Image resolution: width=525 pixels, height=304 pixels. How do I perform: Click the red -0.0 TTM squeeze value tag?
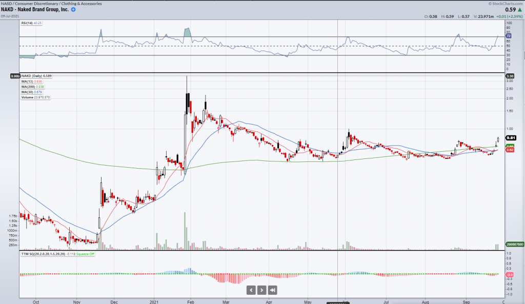[x=510, y=275]
